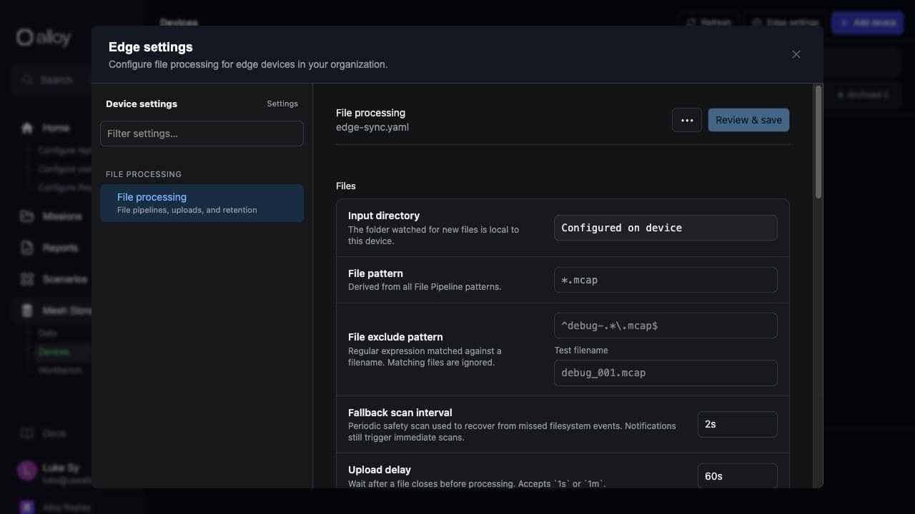The image size is (915, 514).
Task: Select File processing in the settings list
Action: (202, 203)
